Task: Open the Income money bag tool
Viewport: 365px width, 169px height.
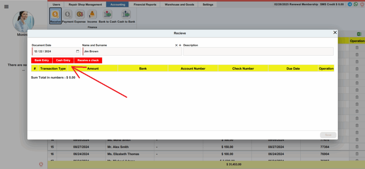Action: (x=92, y=16)
